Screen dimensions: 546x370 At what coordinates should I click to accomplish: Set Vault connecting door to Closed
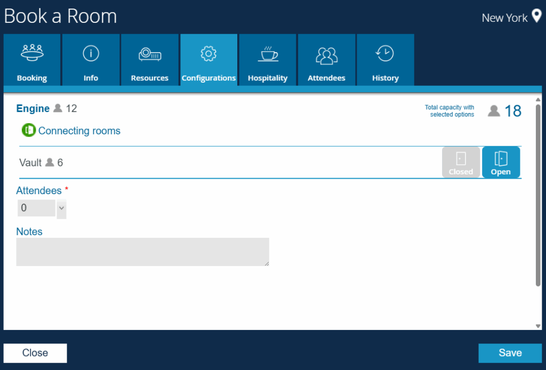(461, 163)
